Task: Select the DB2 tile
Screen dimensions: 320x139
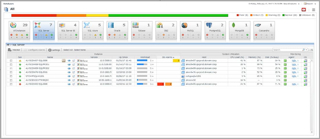Action: point(166,30)
